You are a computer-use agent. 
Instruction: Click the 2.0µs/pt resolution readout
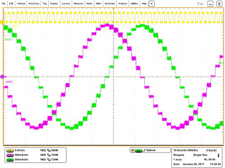coord(211,150)
